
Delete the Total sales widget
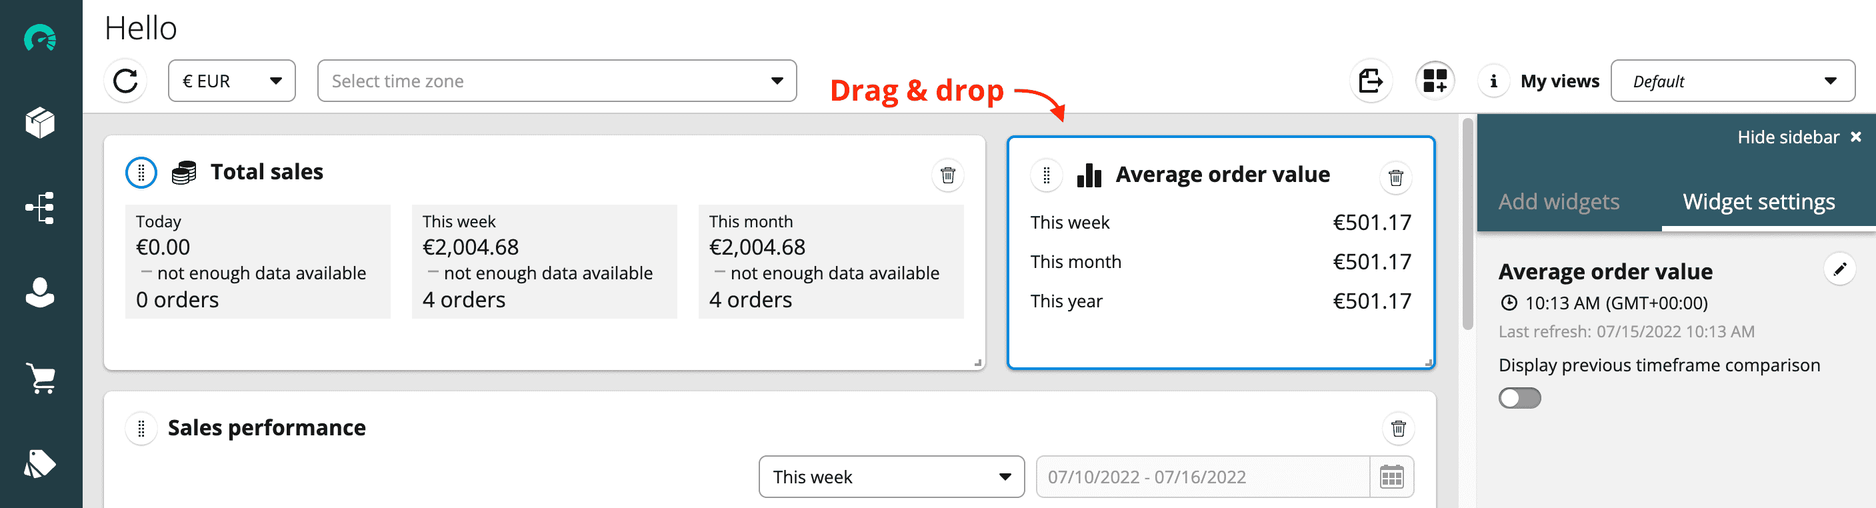pyautogui.click(x=947, y=175)
